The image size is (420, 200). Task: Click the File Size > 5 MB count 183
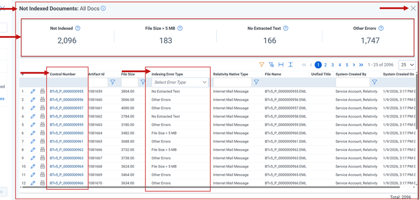[x=166, y=41]
